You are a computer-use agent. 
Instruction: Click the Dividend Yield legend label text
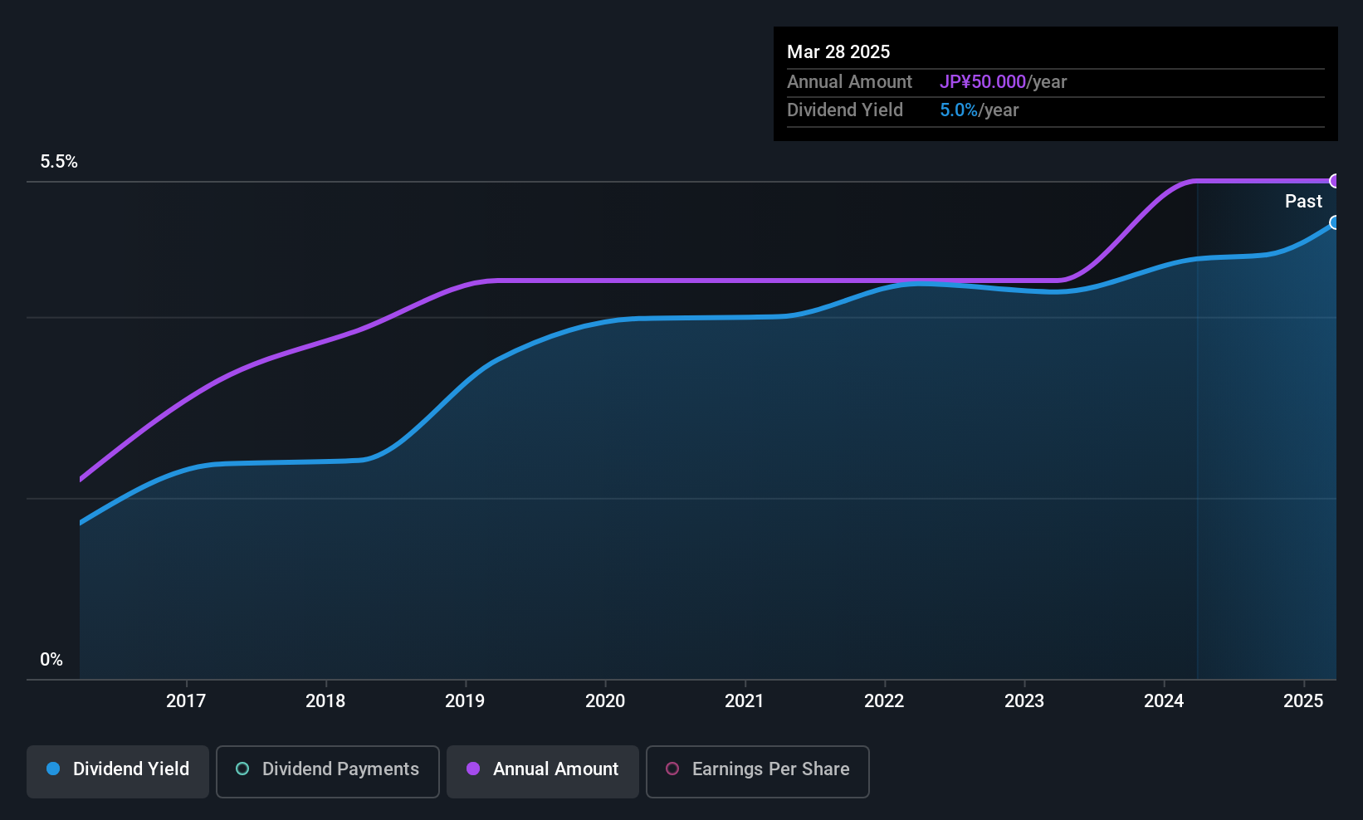(131, 769)
